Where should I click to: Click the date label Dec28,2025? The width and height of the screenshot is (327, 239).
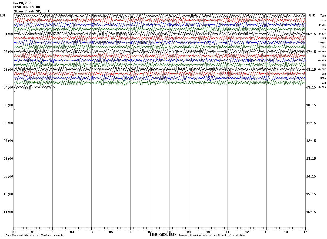click(x=23, y=3)
